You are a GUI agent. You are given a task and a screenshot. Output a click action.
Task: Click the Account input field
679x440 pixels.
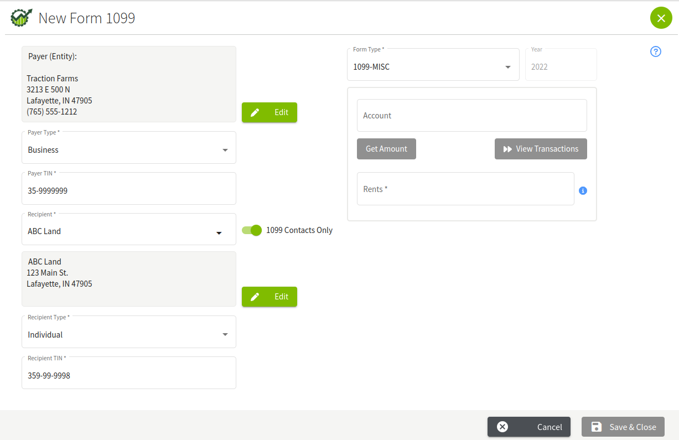click(472, 116)
